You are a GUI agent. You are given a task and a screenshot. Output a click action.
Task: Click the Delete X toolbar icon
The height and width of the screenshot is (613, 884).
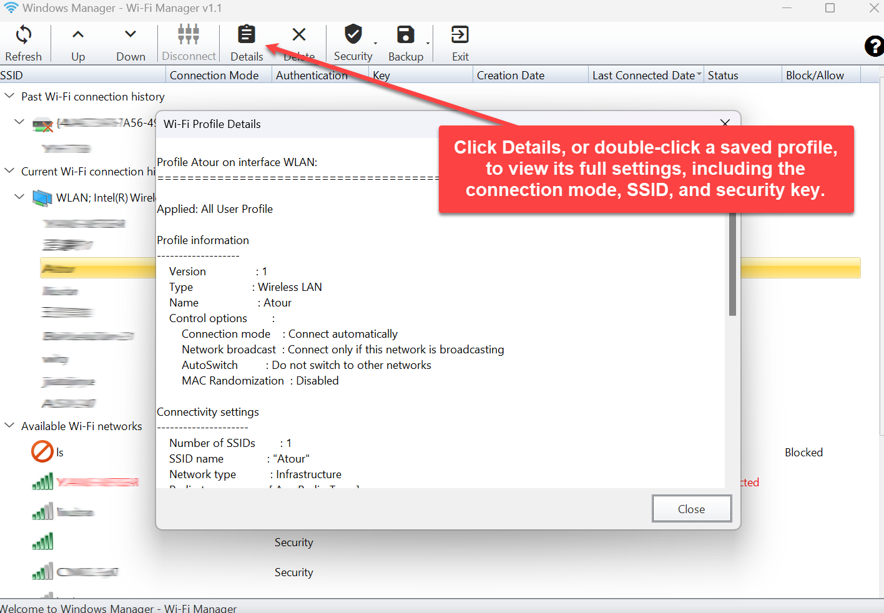(300, 34)
